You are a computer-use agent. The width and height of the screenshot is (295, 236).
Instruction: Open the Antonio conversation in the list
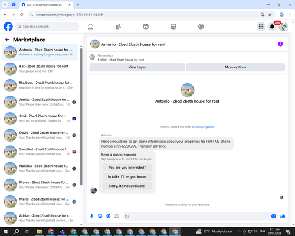point(40,52)
